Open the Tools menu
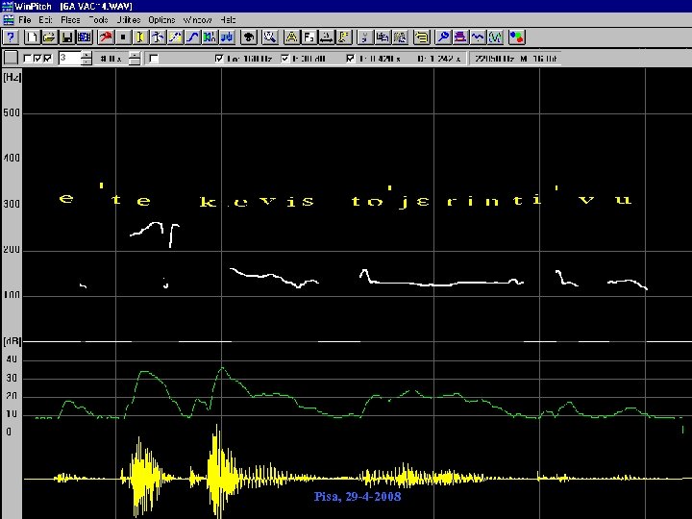Screen dimensions: 692x519 99,20
